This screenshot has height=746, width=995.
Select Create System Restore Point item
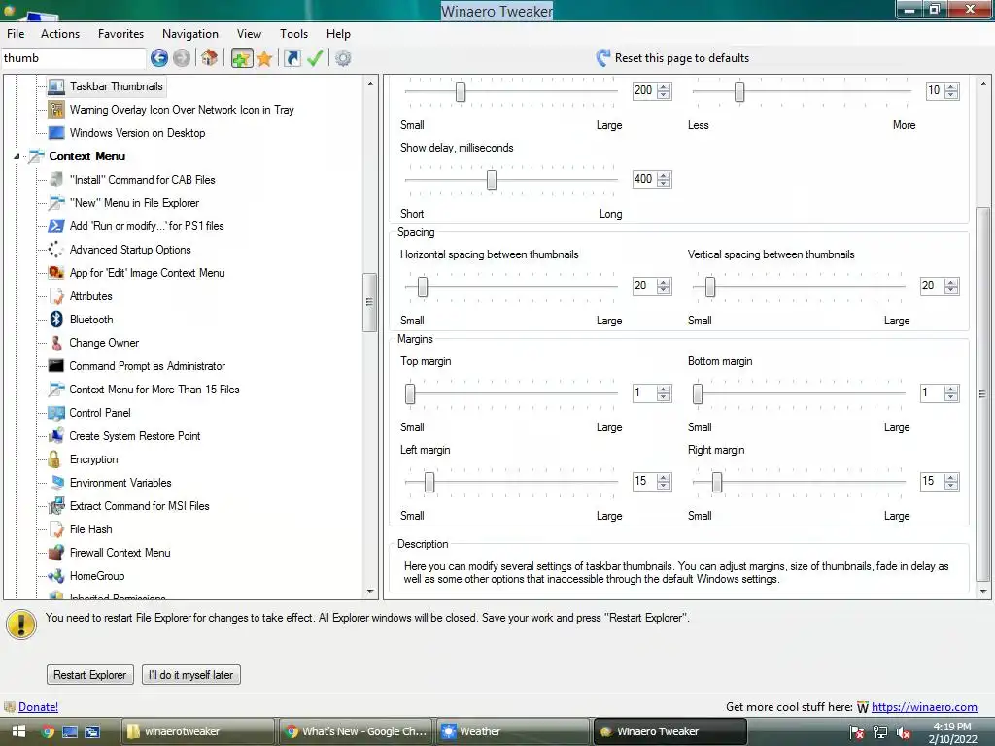point(134,436)
